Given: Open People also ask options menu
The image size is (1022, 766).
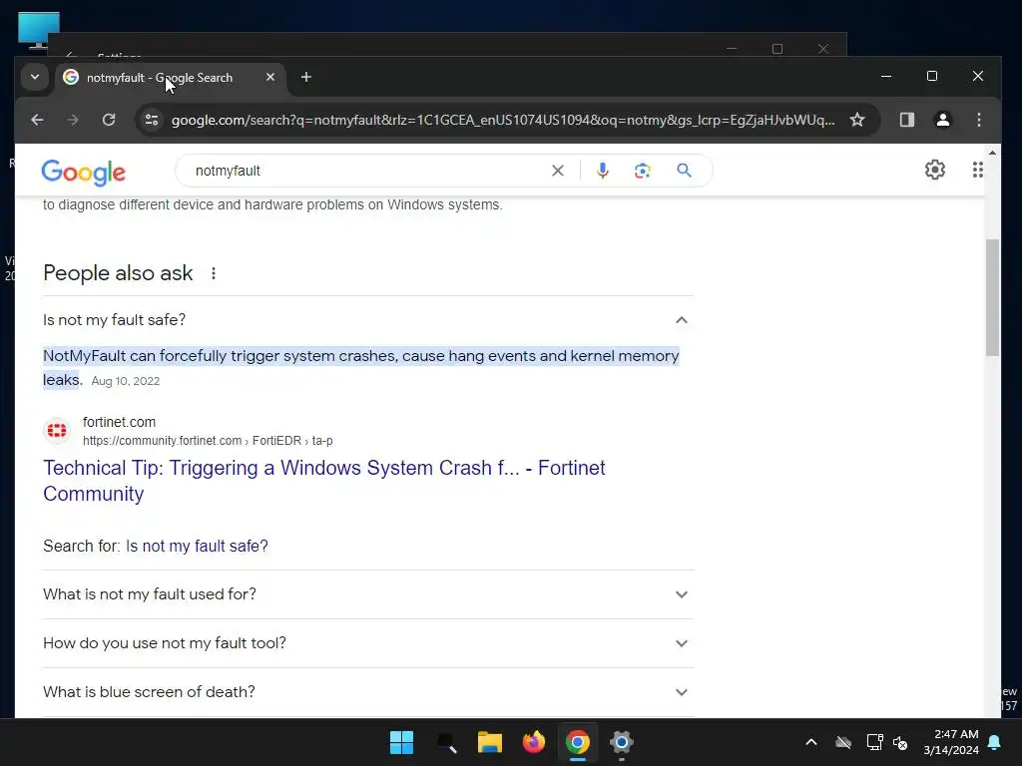Looking at the screenshot, I should click(214, 273).
